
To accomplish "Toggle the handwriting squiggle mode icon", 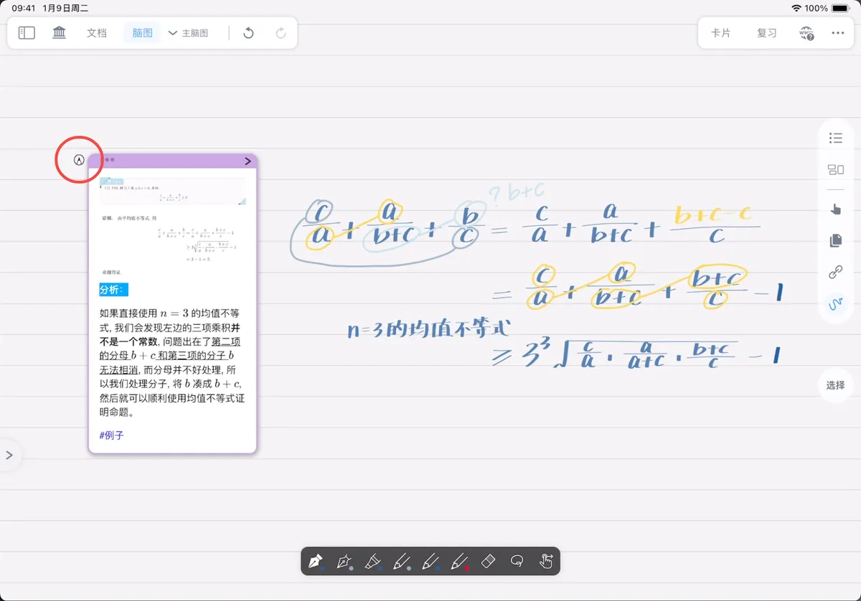I will point(835,304).
